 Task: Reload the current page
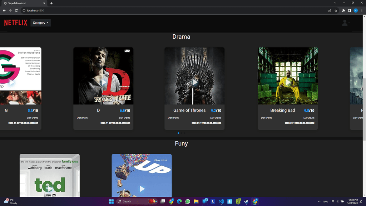pos(16,10)
